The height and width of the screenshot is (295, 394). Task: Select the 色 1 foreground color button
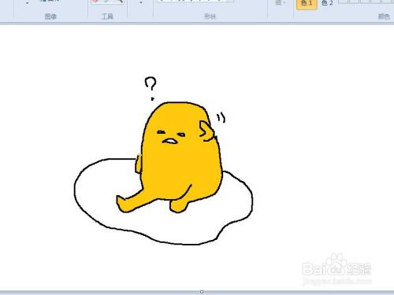(x=307, y=4)
